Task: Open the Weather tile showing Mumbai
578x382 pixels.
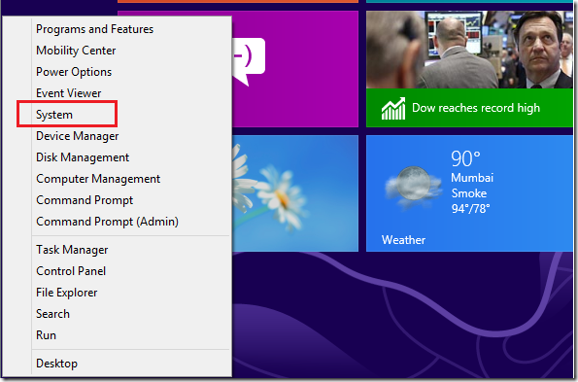Action: tap(469, 193)
